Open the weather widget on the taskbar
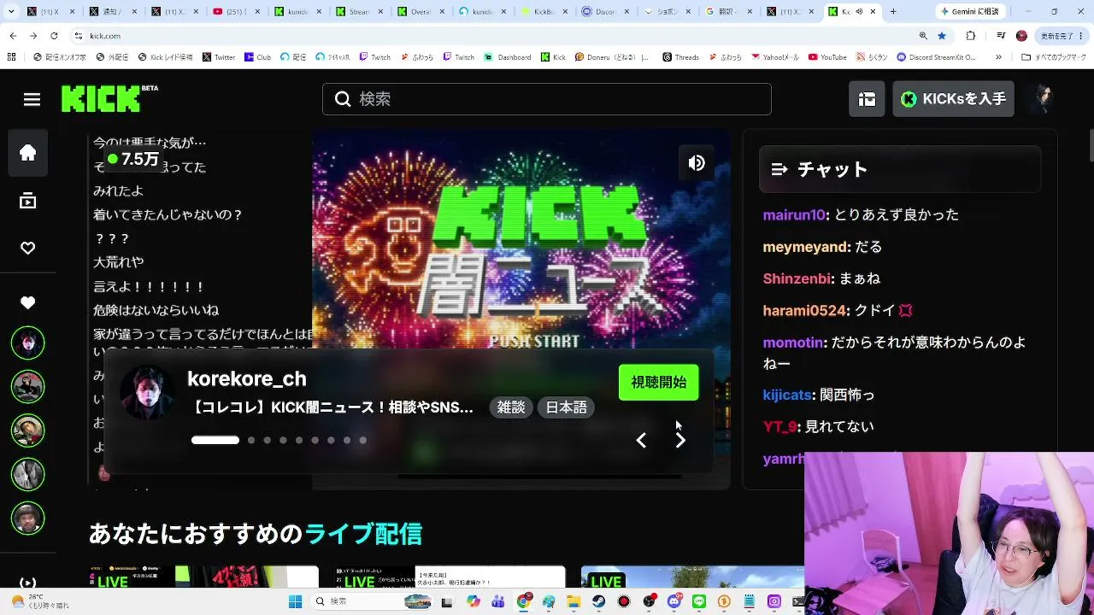1094x615 pixels. (39, 601)
